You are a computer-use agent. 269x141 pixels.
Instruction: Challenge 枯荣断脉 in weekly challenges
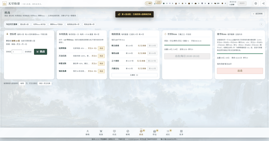101,48
